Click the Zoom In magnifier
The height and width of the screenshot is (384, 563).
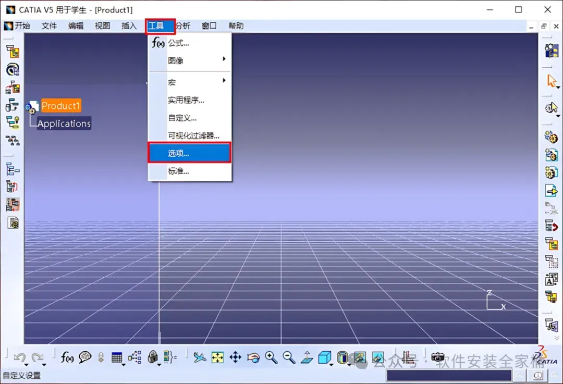click(x=271, y=357)
